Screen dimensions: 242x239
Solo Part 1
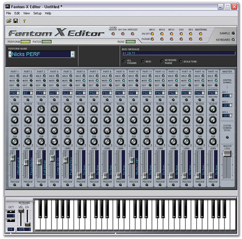point(18,76)
